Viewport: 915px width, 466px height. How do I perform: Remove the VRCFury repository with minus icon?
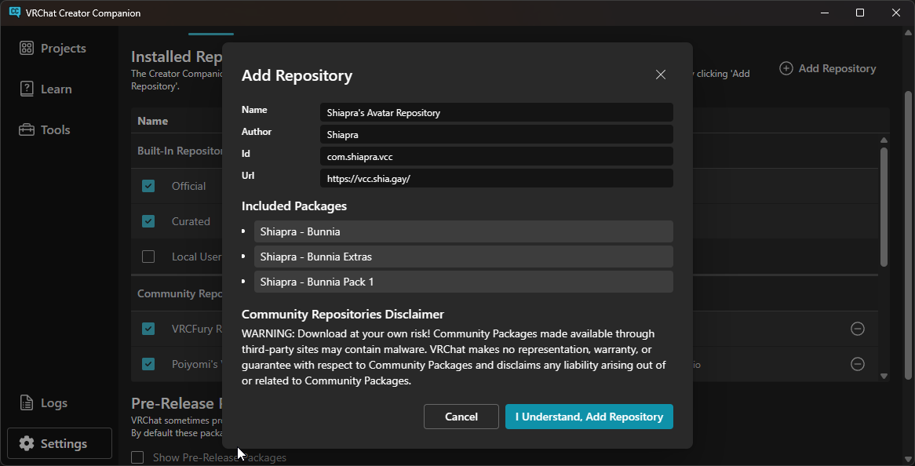[x=858, y=329]
